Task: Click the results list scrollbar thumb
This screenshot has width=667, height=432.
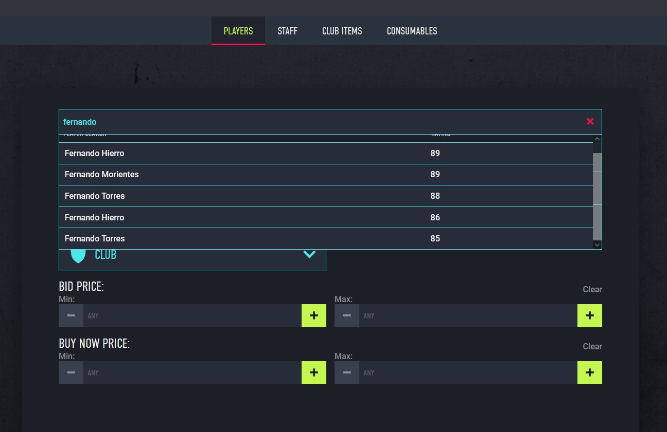Action: coord(597,196)
